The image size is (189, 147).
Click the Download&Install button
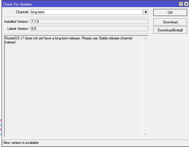tap(170, 30)
